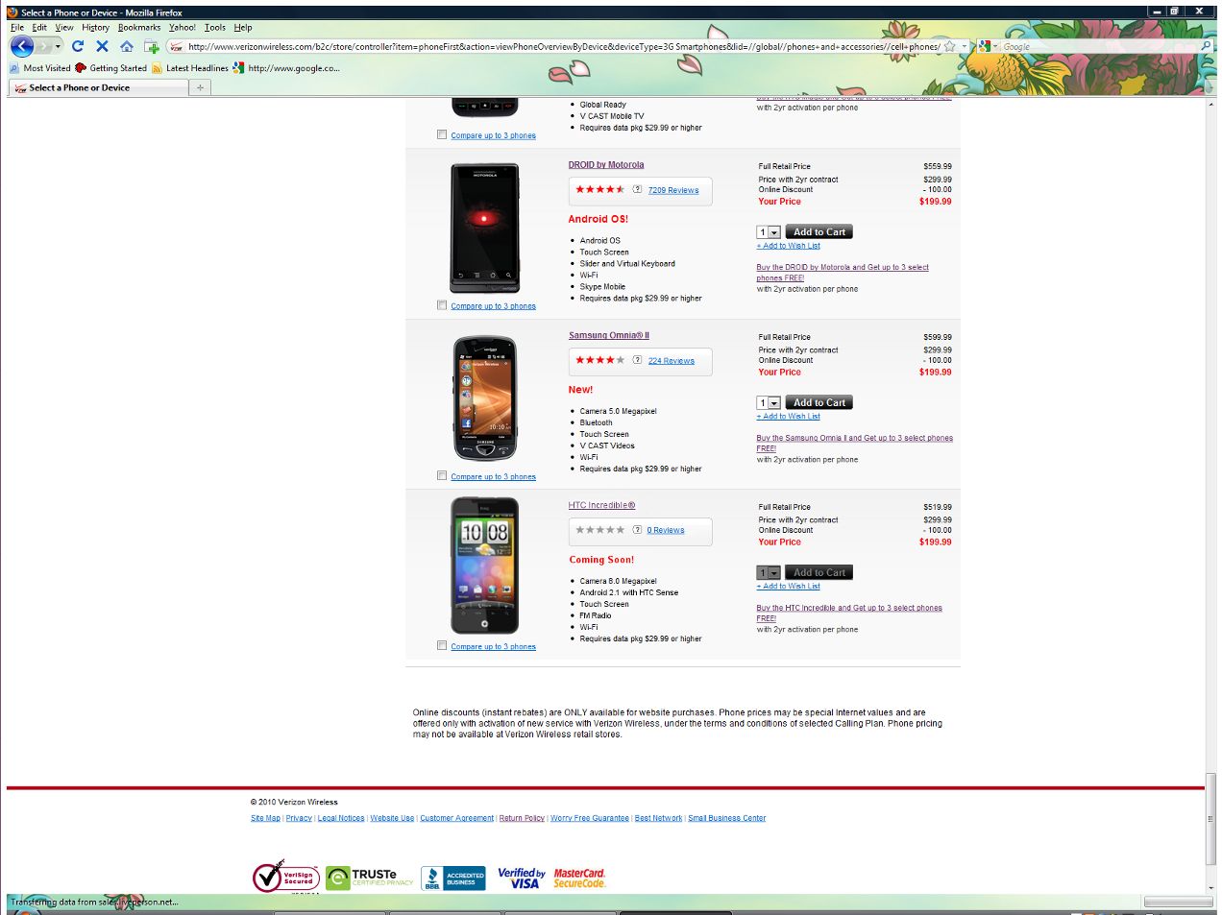Open DROID by Motorola product link
This screenshot has height=915, width=1222.
[606, 165]
